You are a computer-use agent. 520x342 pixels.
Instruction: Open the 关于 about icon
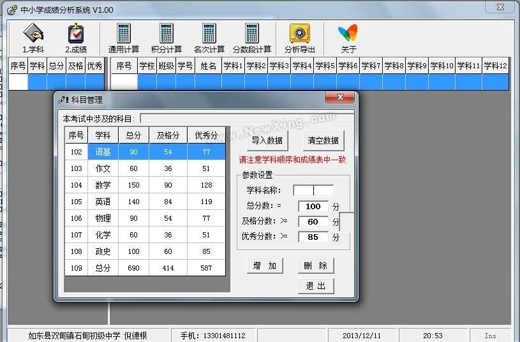tap(348, 37)
